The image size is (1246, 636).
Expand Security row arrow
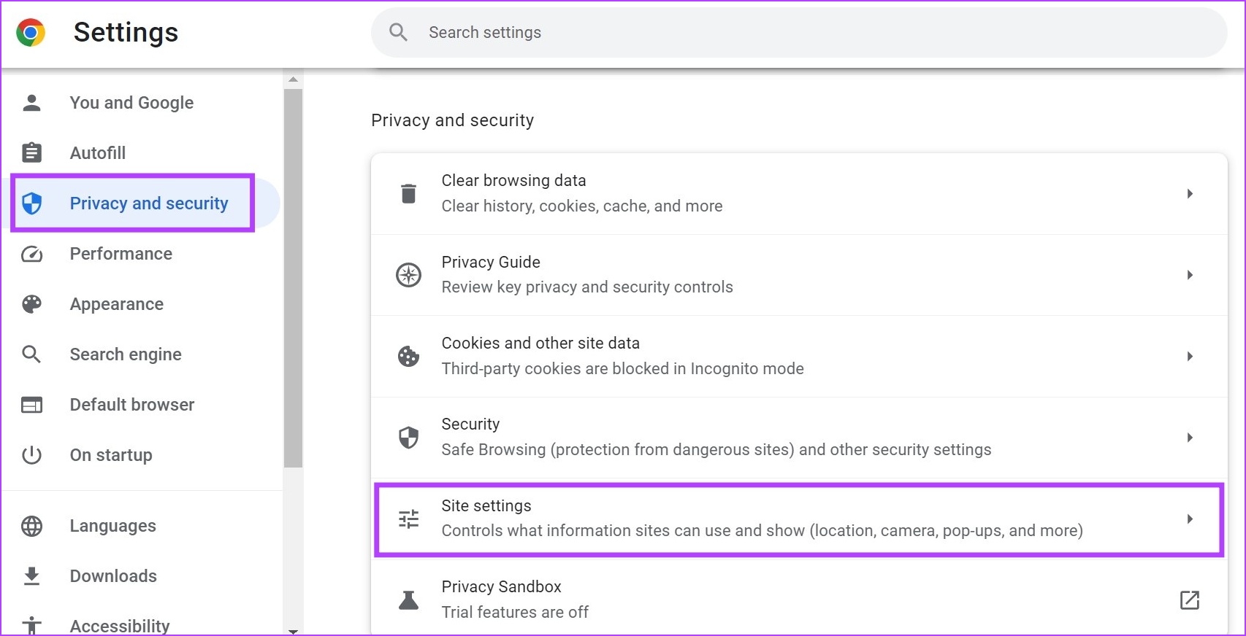click(1190, 438)
